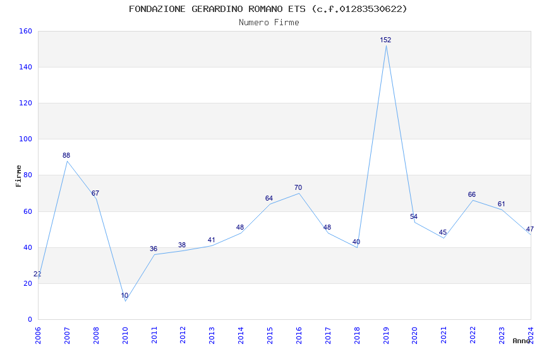Click the data label 61 for 2023
537x347 pixels.
coord(502,204)
